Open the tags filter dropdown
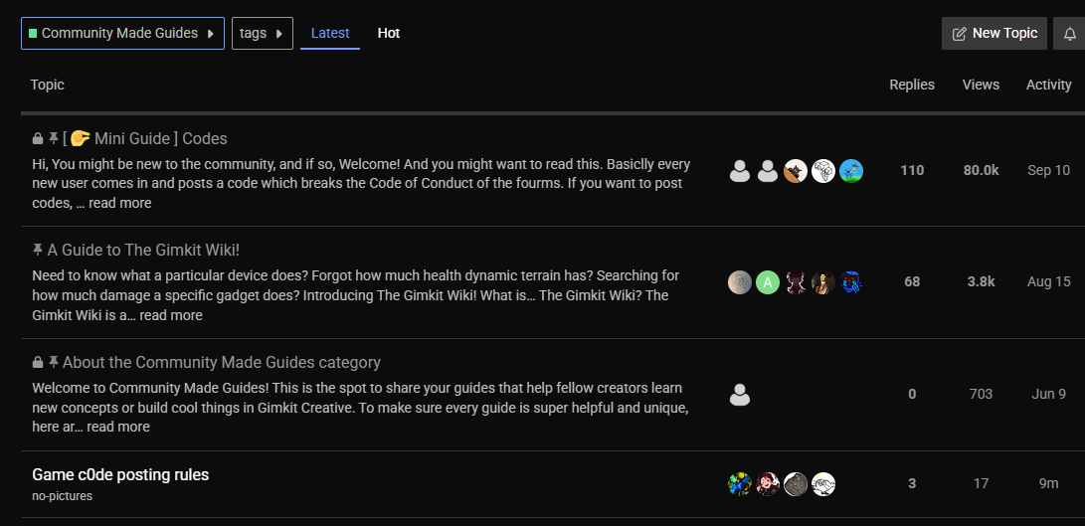This screenshot has width=1085, height=526. click(262, 34)
